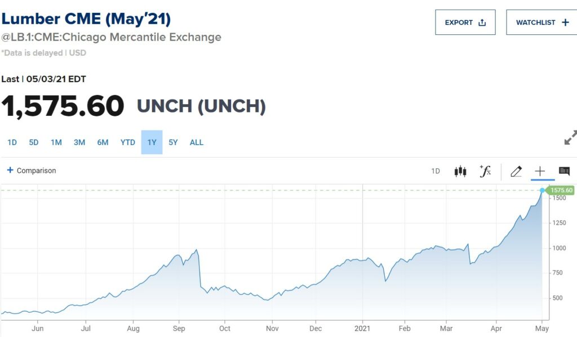Viewport: 577px width, 337px height.
Task: Add a Comparison symbol
Action: click(x=32, y=170)
